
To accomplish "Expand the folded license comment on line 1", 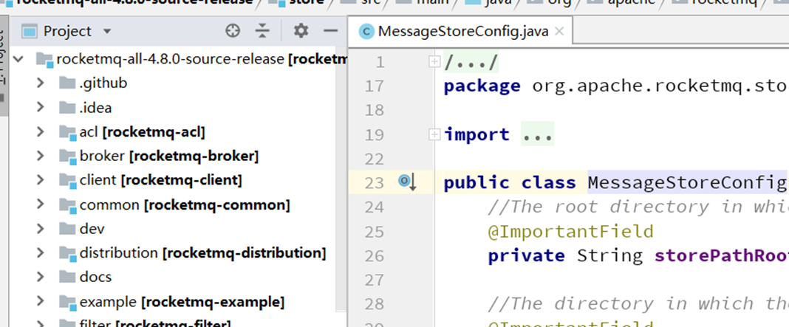I will 434,62.
